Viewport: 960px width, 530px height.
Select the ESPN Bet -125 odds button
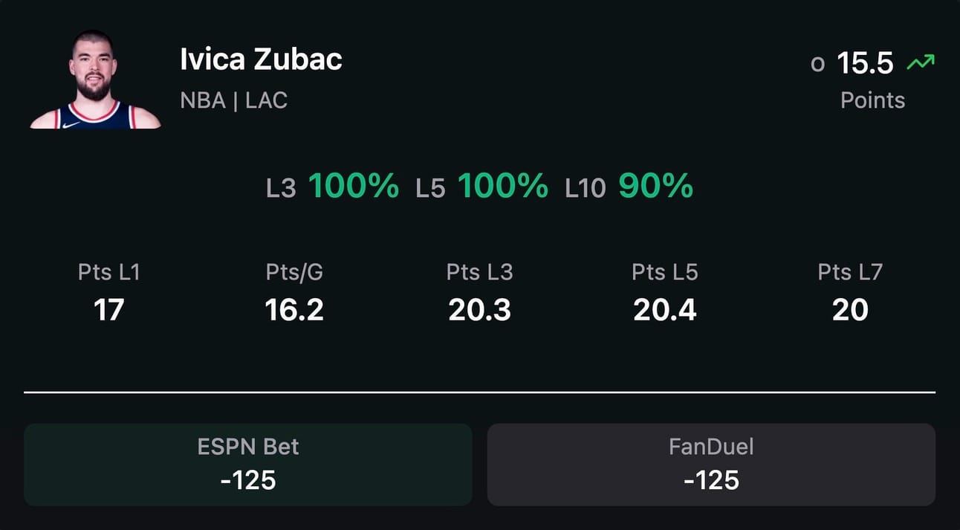[248, 465]
